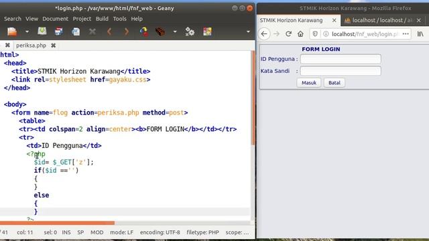Click the FORM LOGIN heading in the browser
Viewport: 429px width, 241px height.
[321, 49]
